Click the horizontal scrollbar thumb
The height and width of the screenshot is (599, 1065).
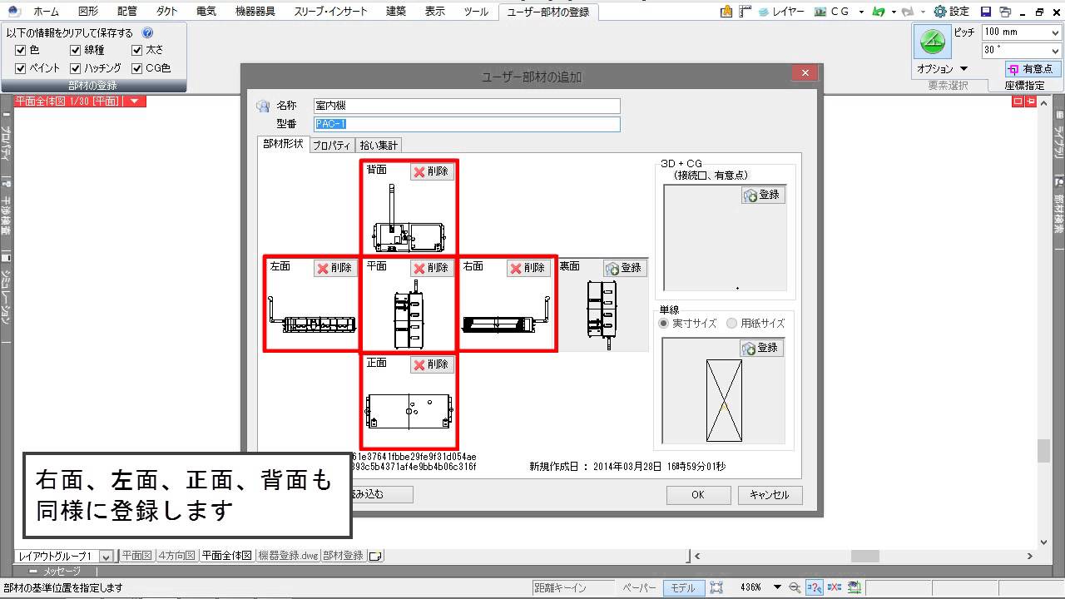[865, 556]
